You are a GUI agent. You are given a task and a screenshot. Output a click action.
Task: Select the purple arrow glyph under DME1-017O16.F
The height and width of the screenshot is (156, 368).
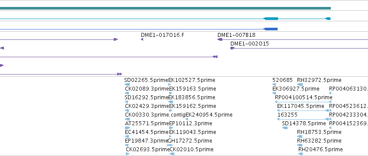(x=142, y=39)
